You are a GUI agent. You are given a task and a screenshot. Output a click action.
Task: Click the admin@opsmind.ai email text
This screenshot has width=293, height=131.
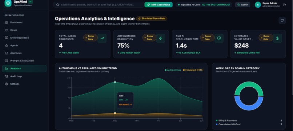click(x=271, y=6)
